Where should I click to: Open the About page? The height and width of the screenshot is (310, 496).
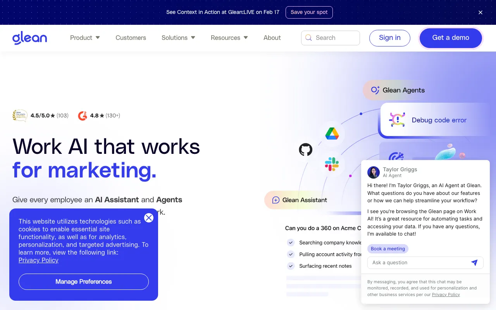[272, 38]
